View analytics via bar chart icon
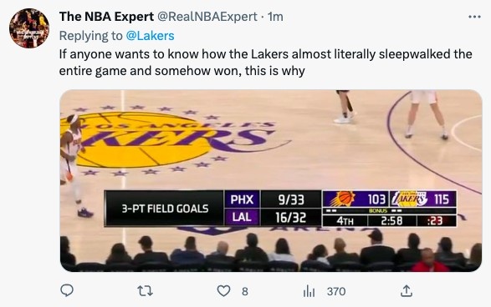Screen dimensions: 491x307 [309, 291]
